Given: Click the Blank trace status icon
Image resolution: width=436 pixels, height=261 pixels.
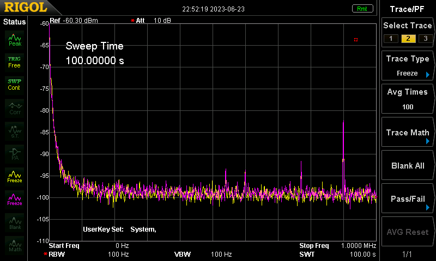Looking at the screenshot, I should tap(15, 222).
